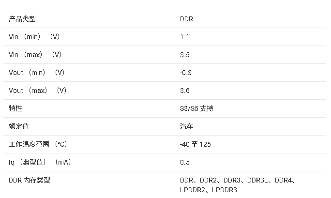Select the DDR product type value
The image size is (331, 198).
[186, 19]
